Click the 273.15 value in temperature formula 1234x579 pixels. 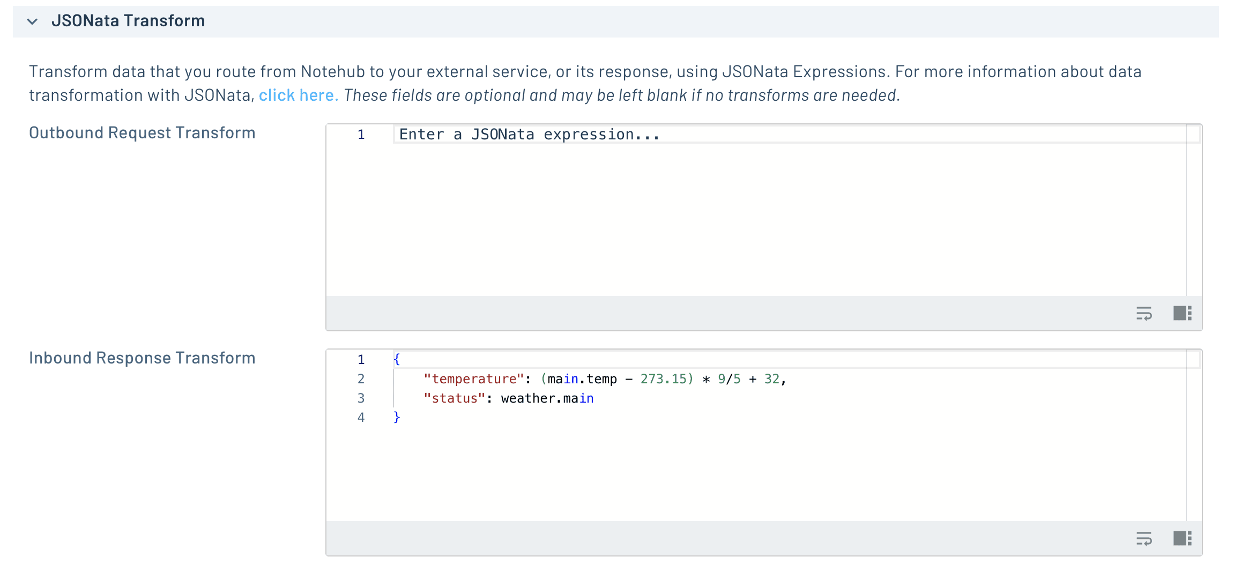point(663,379)
